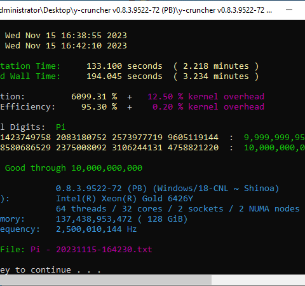Click the 'Intel(R) Xeon(R) Gold 6426Y' processor name

pyautogui.click(x=125, y=199)
